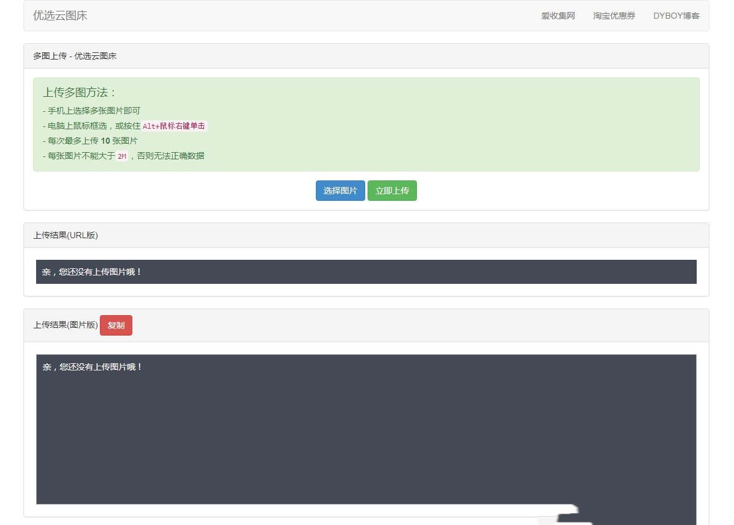The image size is (734, 525).
Task: Click the red 复制 button
Action: pyautogui.click(x=116, y=325)
